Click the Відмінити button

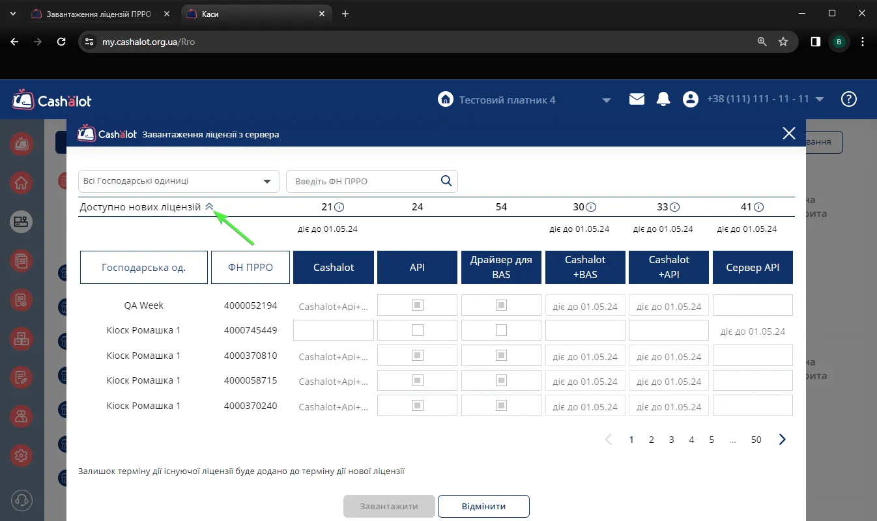click(483, 506)
